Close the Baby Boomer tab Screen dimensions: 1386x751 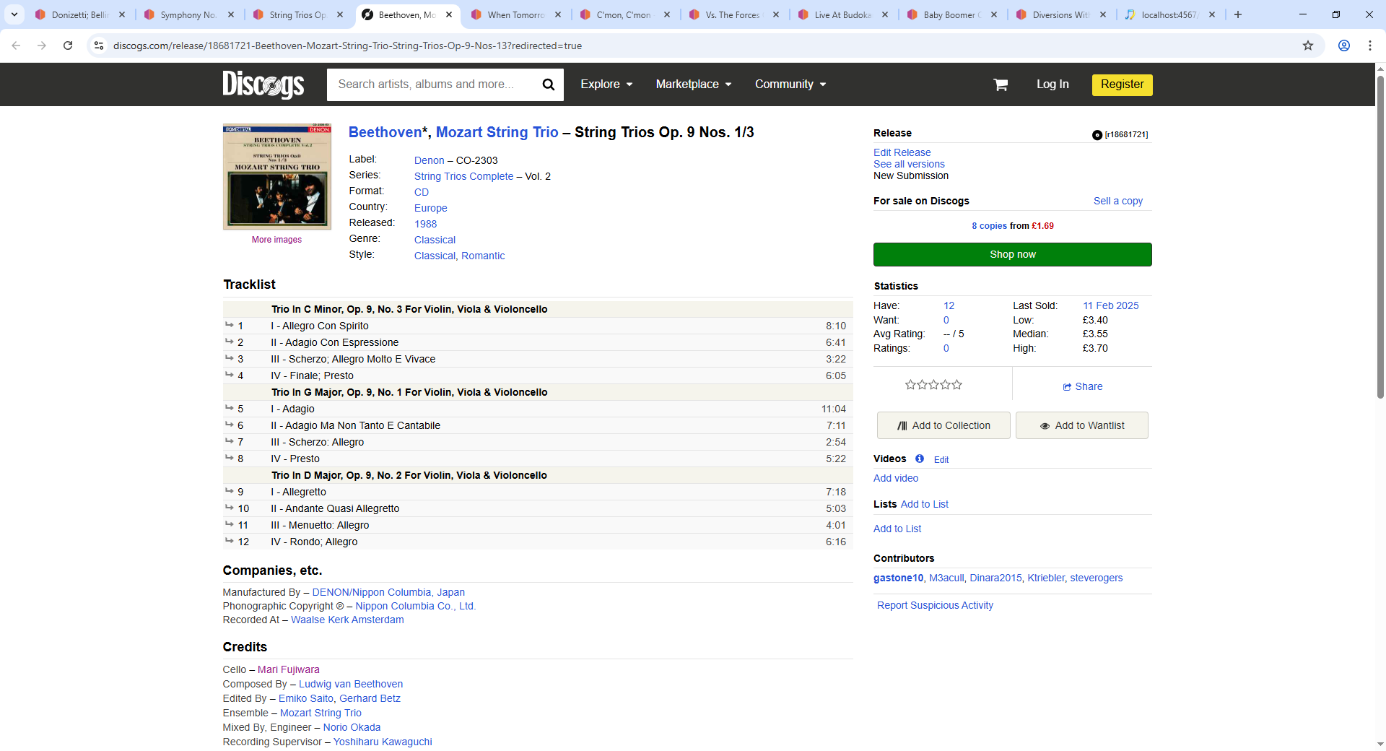(994, 14)
